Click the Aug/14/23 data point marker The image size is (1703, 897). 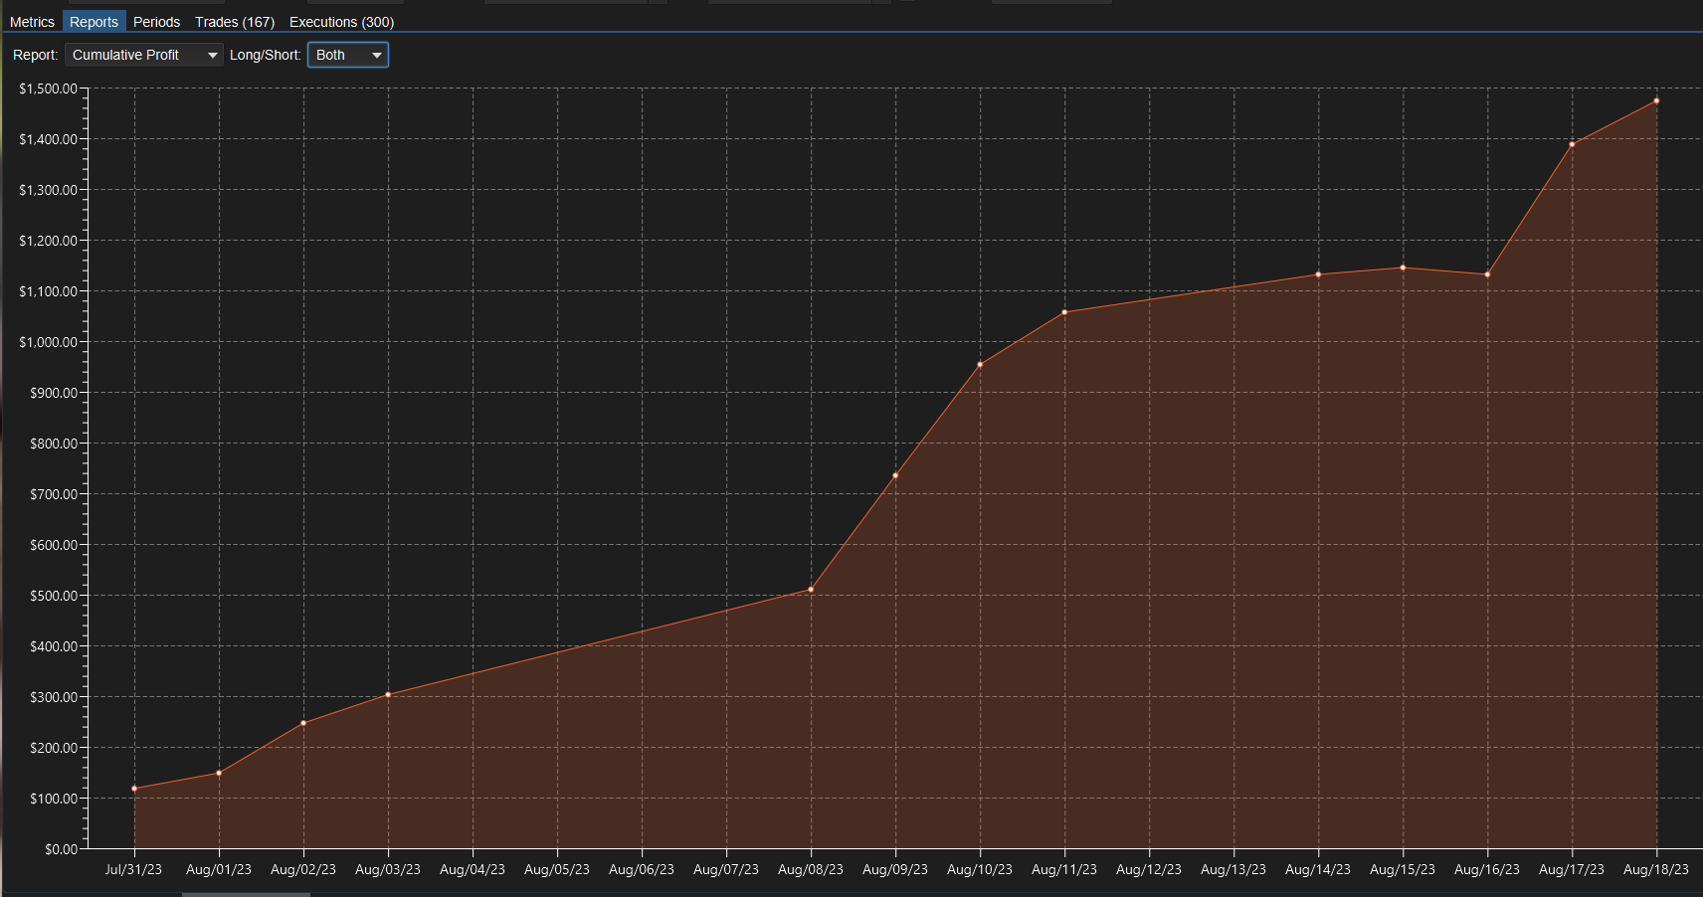click(x=1318, y=274)
